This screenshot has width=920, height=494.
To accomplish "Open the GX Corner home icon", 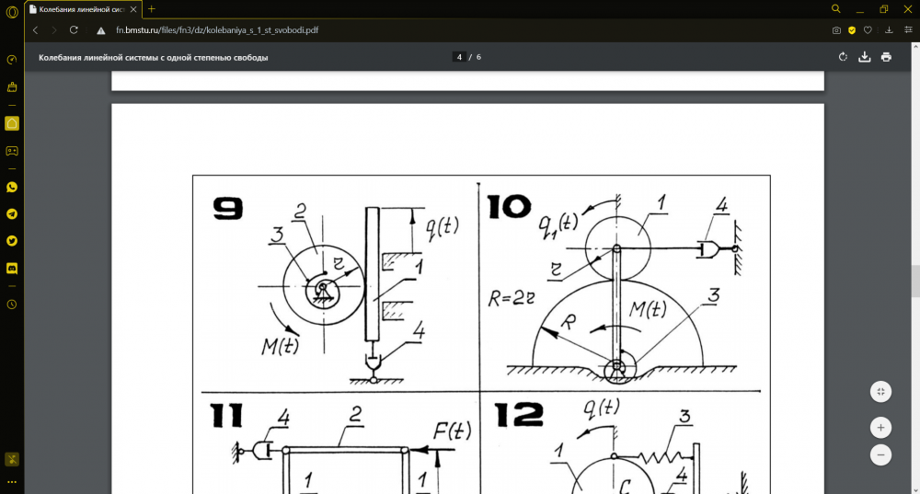I will (12, 123).
